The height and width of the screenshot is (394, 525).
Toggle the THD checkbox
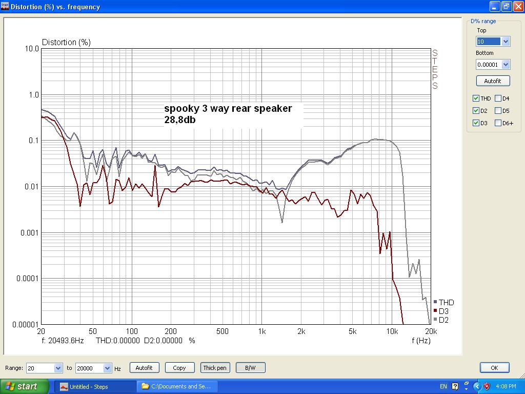click(476, 98)
